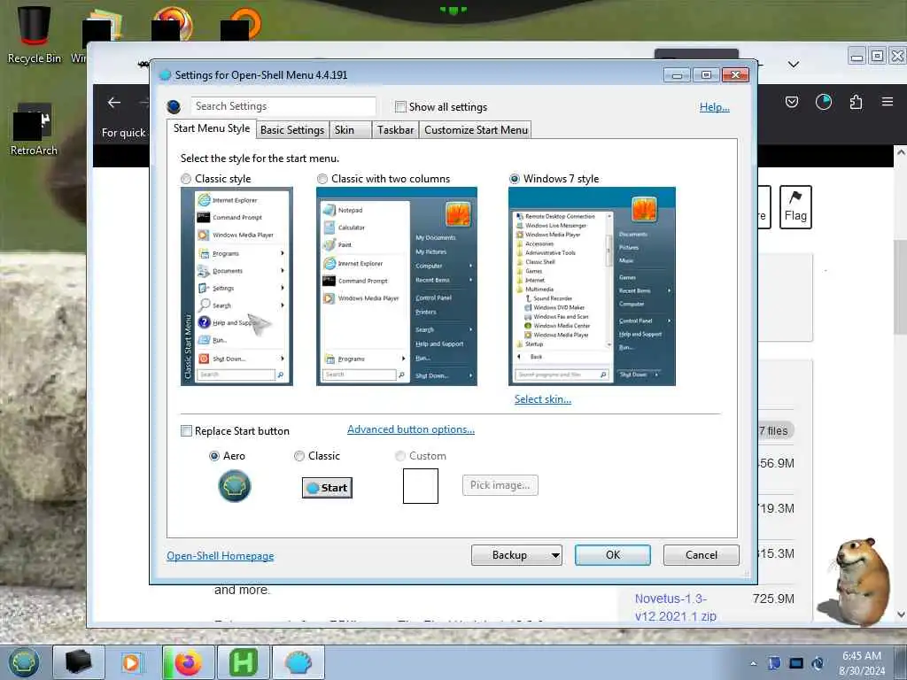
Task: Click the Firefox tab list chevron
Action: coord(794,64)
